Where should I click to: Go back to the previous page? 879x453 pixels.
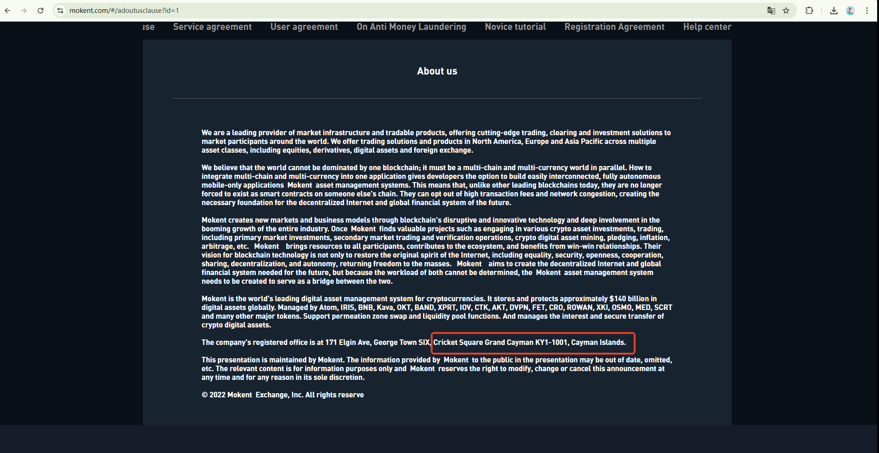click(8, 11)
